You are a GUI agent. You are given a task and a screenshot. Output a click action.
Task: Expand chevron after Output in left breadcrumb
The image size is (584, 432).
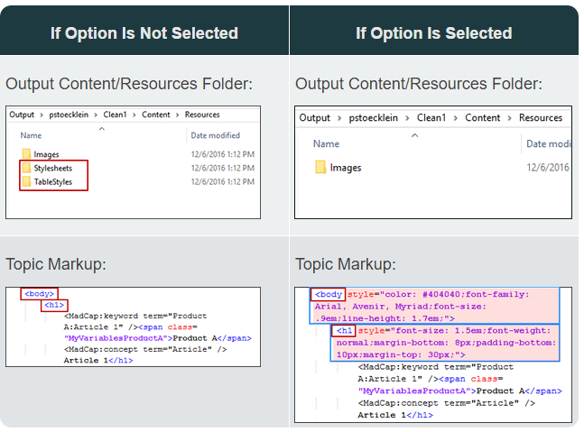pos(42,115)
